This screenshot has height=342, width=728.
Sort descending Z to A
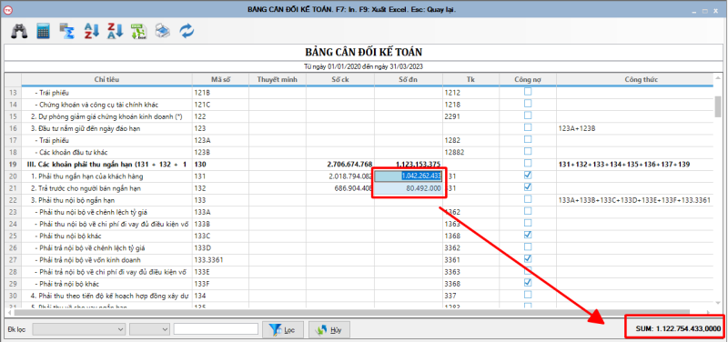(x=115, y=31)
